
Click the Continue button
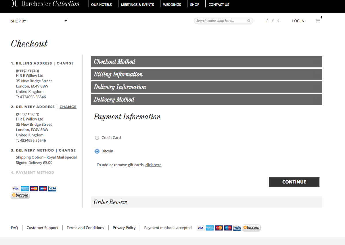tap(294, 182)
